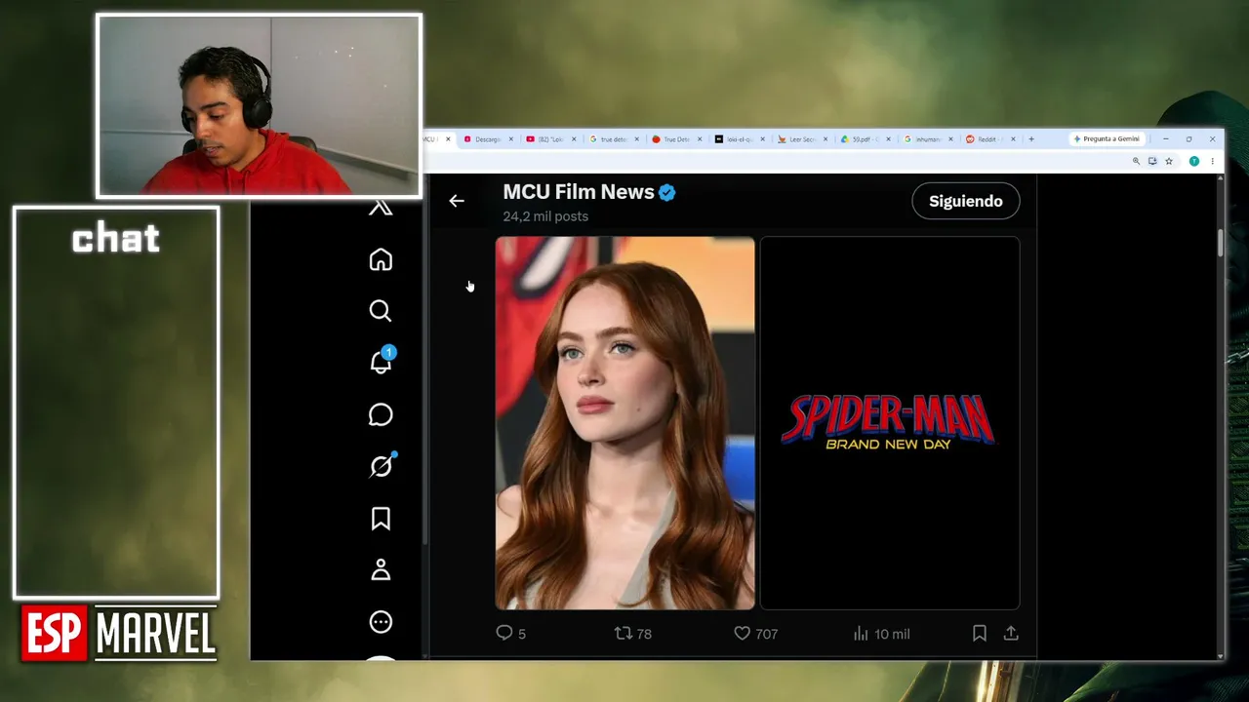Reply to the post with 5 comments
This screenshot has width=1249, height=702.
(511, 634)
